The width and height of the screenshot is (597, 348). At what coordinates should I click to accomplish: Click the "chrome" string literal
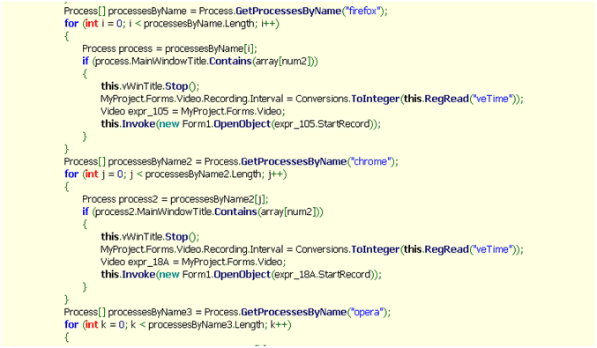(x=370, y=161)
